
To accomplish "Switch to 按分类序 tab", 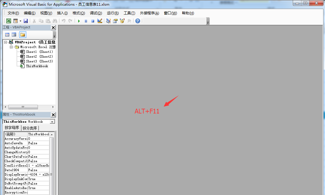I will pyautogui.click(x=30, y=128).
